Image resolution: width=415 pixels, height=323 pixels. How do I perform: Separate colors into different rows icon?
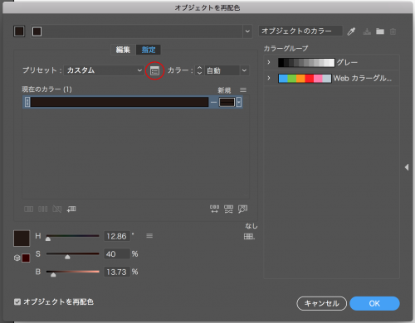point(42,209)
